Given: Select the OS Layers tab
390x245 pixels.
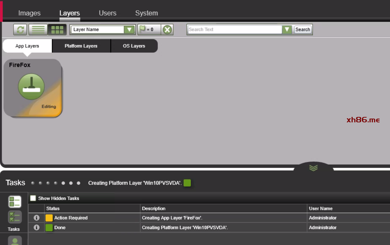Looking at the screenshot, I should 134,46.
